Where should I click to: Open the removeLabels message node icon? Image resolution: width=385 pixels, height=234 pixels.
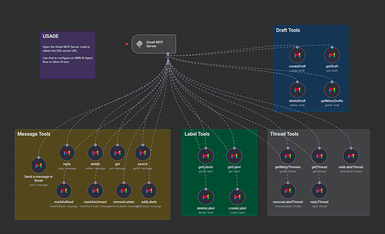(123, 190)
